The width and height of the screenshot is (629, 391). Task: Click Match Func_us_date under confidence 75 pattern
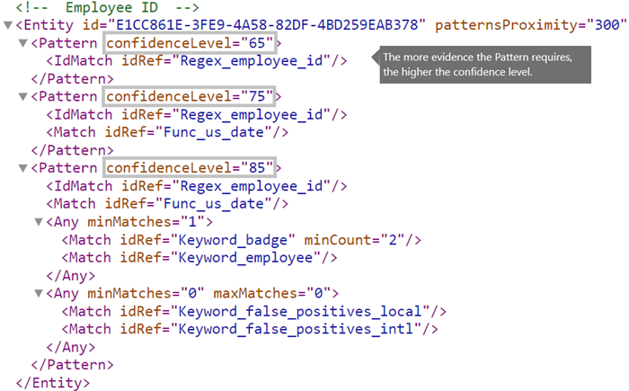[167, 132]
